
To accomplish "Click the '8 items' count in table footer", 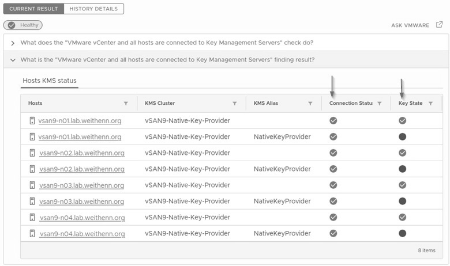I will pos(426,250).
